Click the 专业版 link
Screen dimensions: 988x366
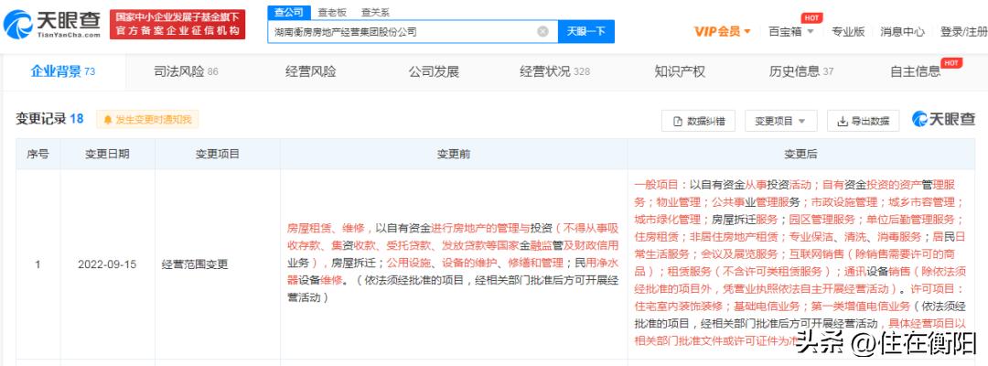(x=848, y=31)
